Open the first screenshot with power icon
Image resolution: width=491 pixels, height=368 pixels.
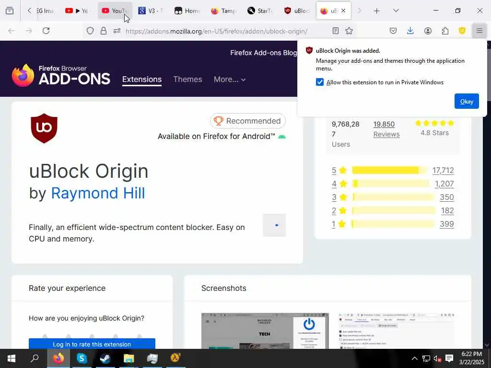pyautogui.click(x=265, y=331)
